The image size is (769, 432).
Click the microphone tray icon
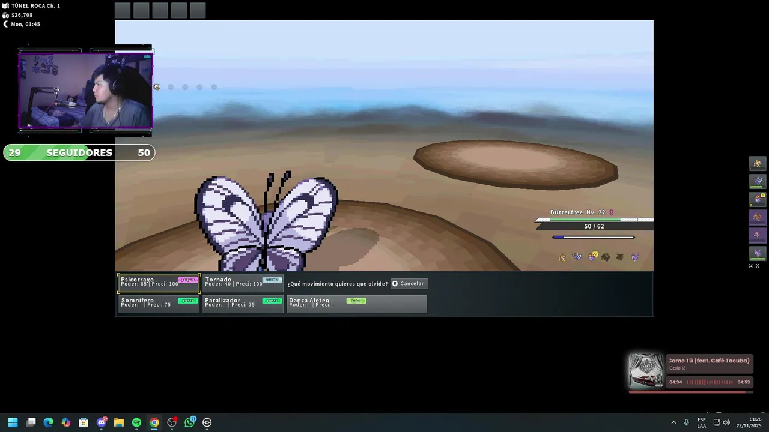(686, 422)
